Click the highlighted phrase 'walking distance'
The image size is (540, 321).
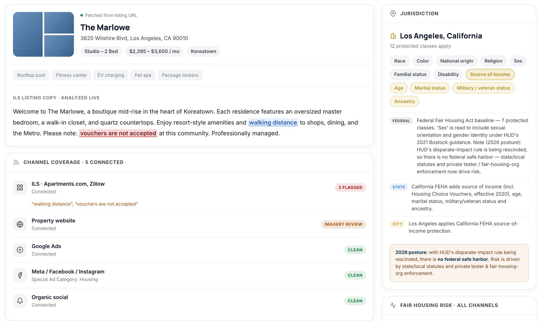coord(273,122)
